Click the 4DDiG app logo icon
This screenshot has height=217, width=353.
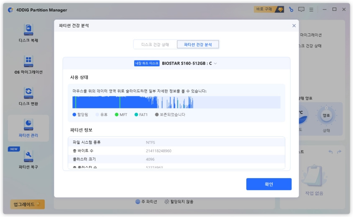pos(10,10)
